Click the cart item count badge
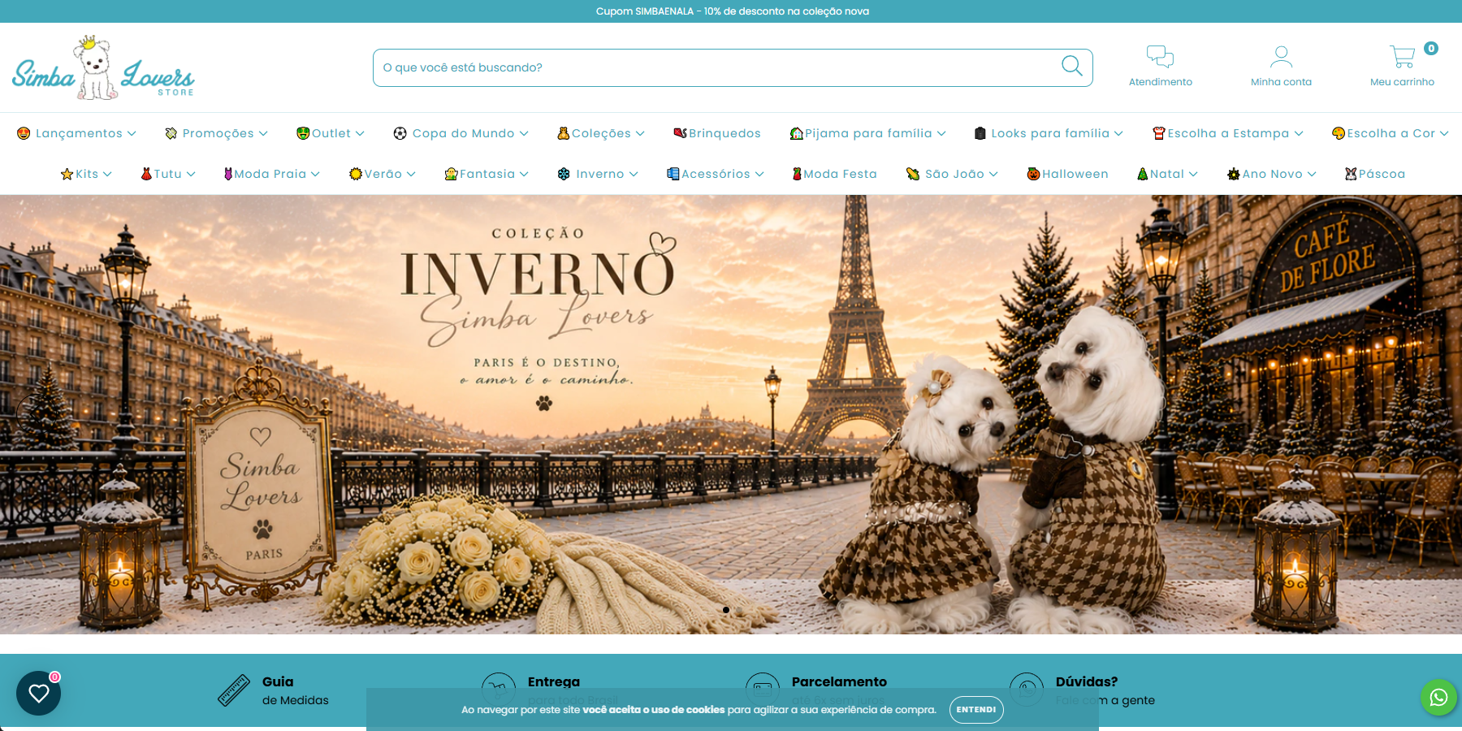Viewport: 1462px width, 731px height. coord(1431,48)
